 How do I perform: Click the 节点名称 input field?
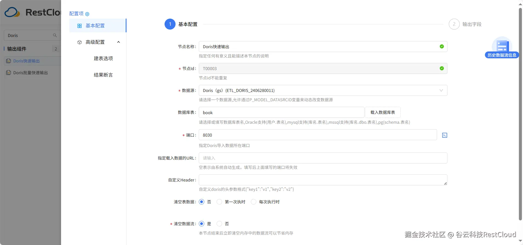pos(323,47)
